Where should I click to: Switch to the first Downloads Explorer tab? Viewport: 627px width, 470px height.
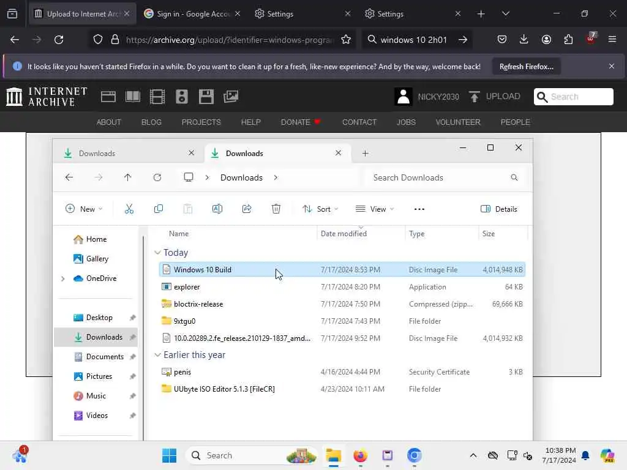click(x=127, y=154)
